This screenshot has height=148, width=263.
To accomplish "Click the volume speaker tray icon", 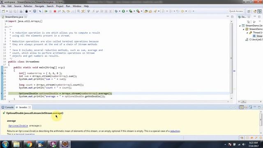I will pos(244,144).
